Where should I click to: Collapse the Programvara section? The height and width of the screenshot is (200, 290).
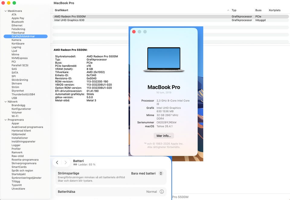(x=5, y=120)
